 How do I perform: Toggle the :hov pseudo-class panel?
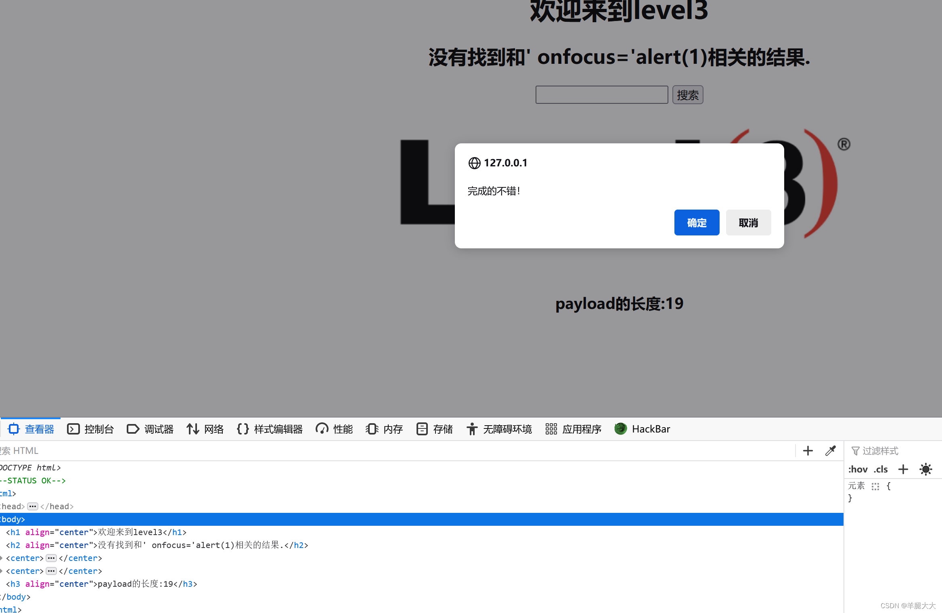point(858,469)
